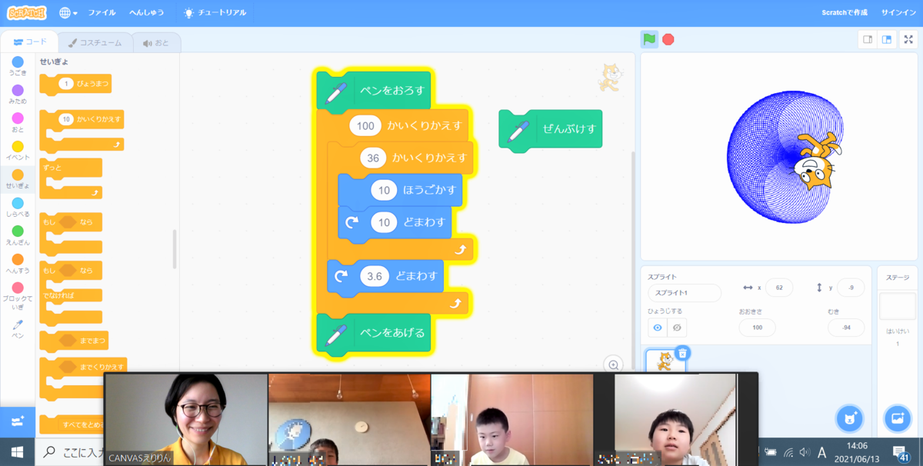Screen dimensions: 923x466
Task: Open the ファイル menu
Action: point(102,13)
